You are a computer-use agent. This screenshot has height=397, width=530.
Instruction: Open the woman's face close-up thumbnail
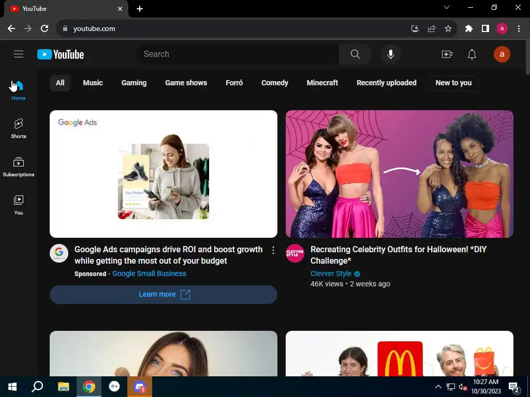164,354
